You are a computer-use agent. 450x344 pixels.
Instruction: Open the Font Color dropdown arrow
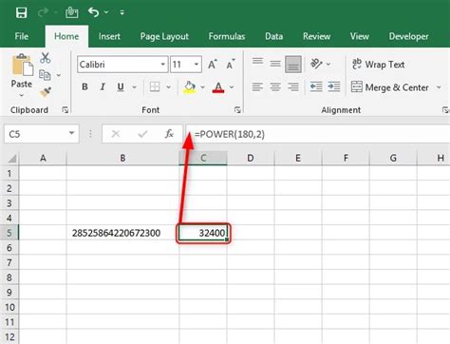tap(232, 86)
